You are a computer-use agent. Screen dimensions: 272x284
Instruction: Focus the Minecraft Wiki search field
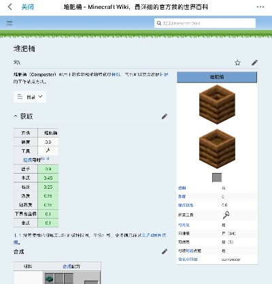205,23
